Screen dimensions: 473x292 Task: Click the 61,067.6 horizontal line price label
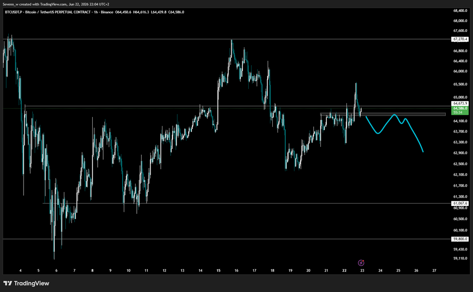(460, 203)
